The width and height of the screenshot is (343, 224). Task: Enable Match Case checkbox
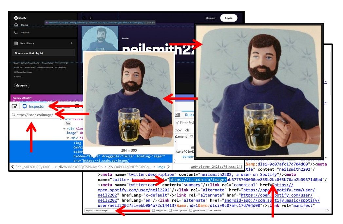[154, 211]
